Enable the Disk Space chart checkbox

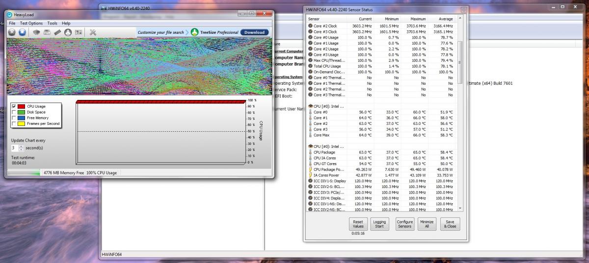[13, 112]
